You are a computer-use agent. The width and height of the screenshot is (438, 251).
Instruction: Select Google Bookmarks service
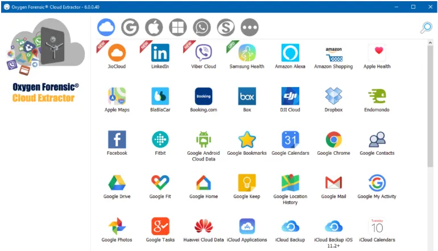pos(247,143)
